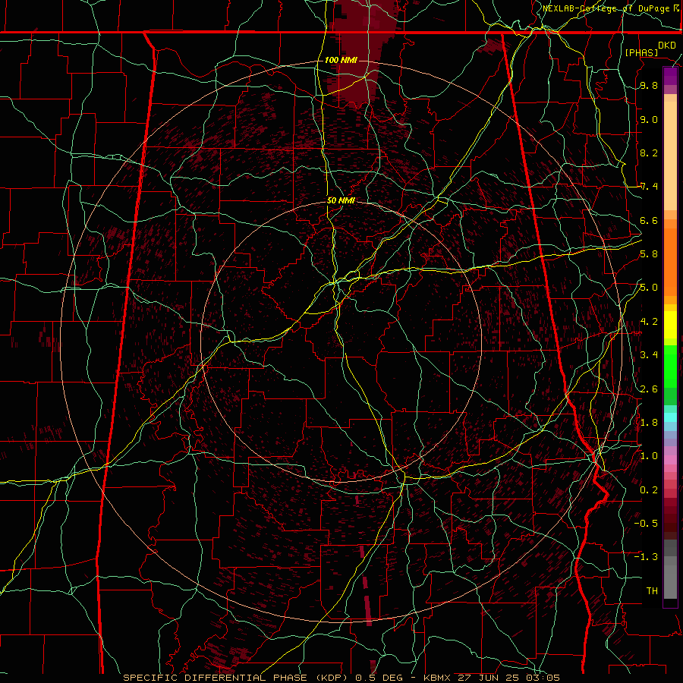Click the 7.4 value on the color scale
This screenshot has width=683, height=683.
click(x=649, y=187)
